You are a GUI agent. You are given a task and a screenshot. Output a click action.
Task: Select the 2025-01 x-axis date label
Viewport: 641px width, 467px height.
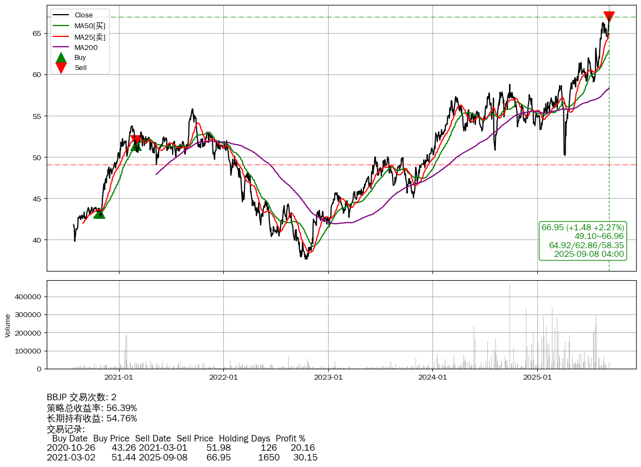point(537,377)
